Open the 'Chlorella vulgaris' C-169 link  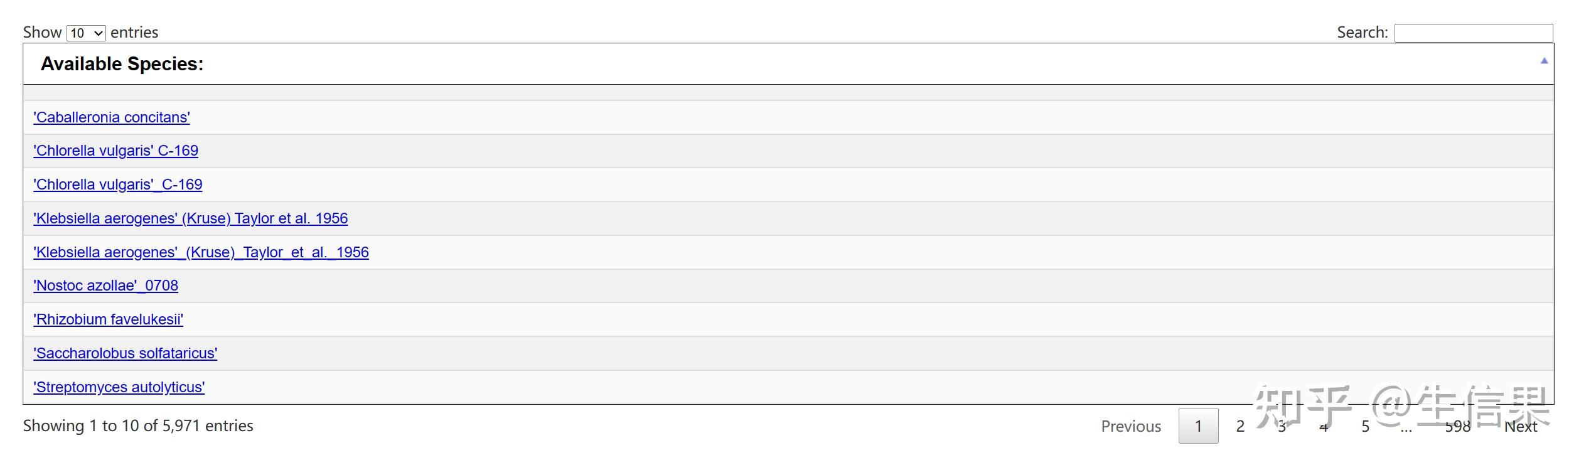click(x=115, y=151)
